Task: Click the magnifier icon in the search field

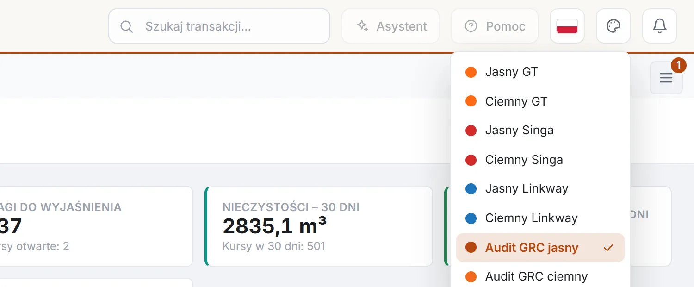Action: (126, 26)
